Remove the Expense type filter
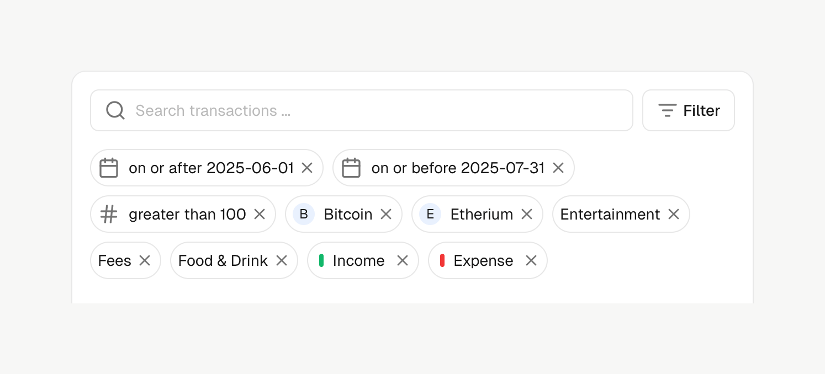Viewport: 825px width, 374px height. pyautogui.click(x=531, y=260)
